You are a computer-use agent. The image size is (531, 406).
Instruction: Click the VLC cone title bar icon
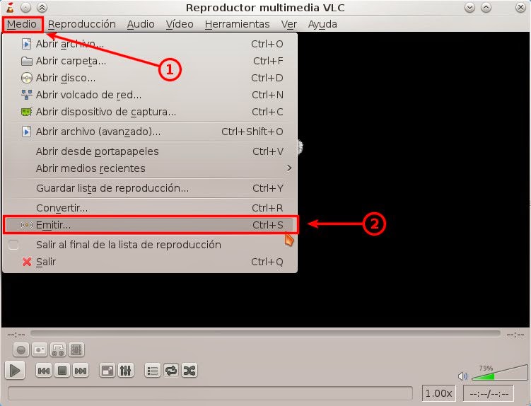click(x=10, y=8)
